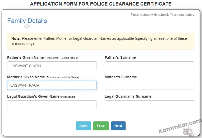Select the Father's Surname text box
Viewport: 202px width, 138px height.
click(149, 66)
